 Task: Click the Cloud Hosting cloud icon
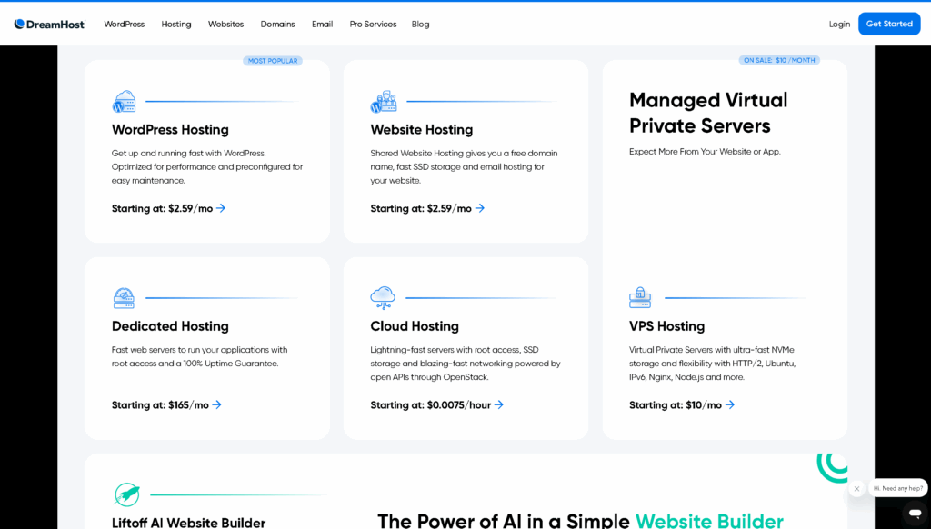point(383,298)
